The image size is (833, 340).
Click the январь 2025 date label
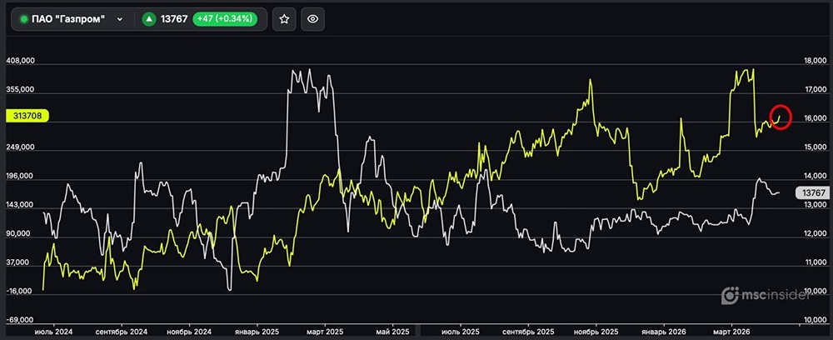pyautogui.click(x=257, y=331)
